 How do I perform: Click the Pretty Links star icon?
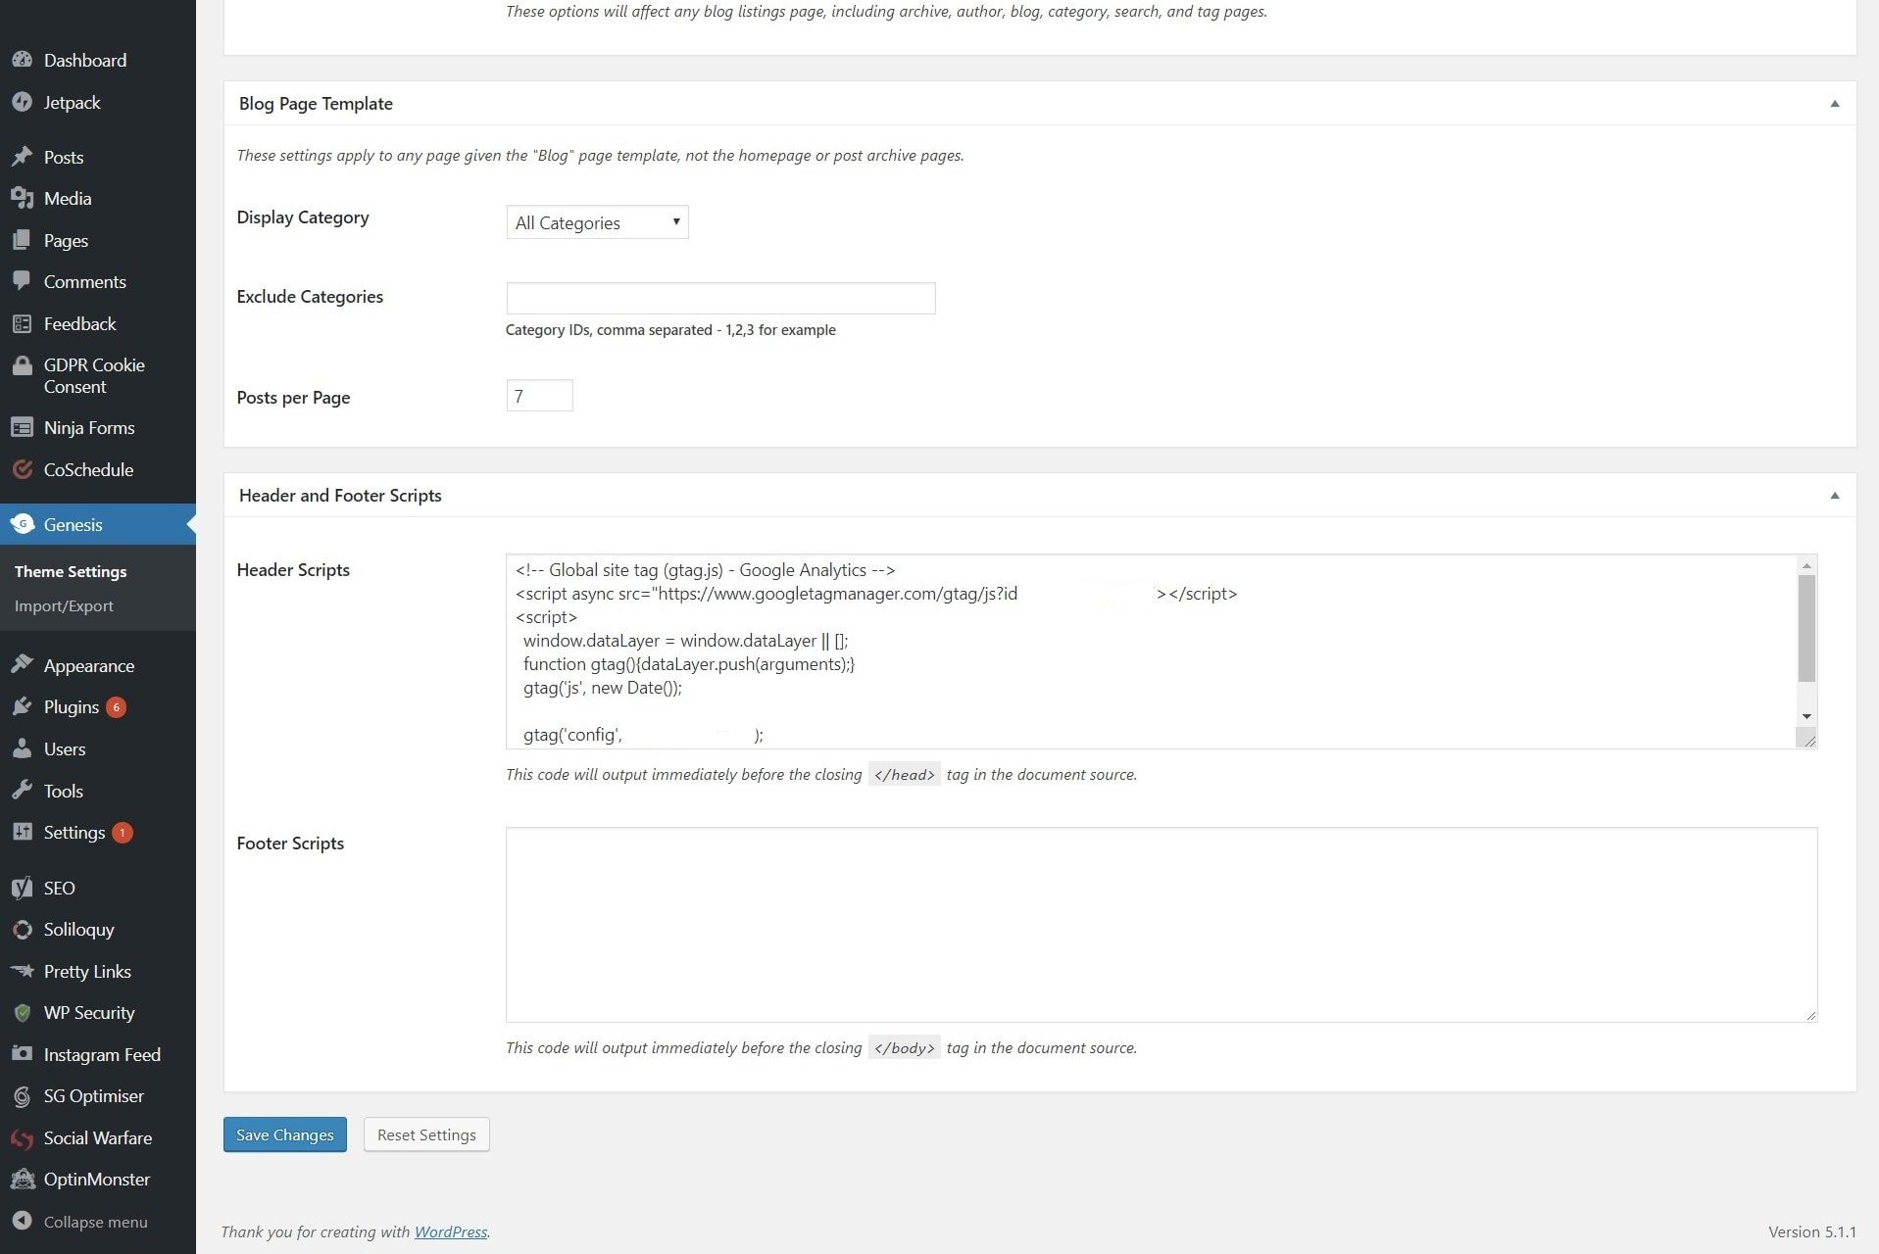click(x=22, y=971)
